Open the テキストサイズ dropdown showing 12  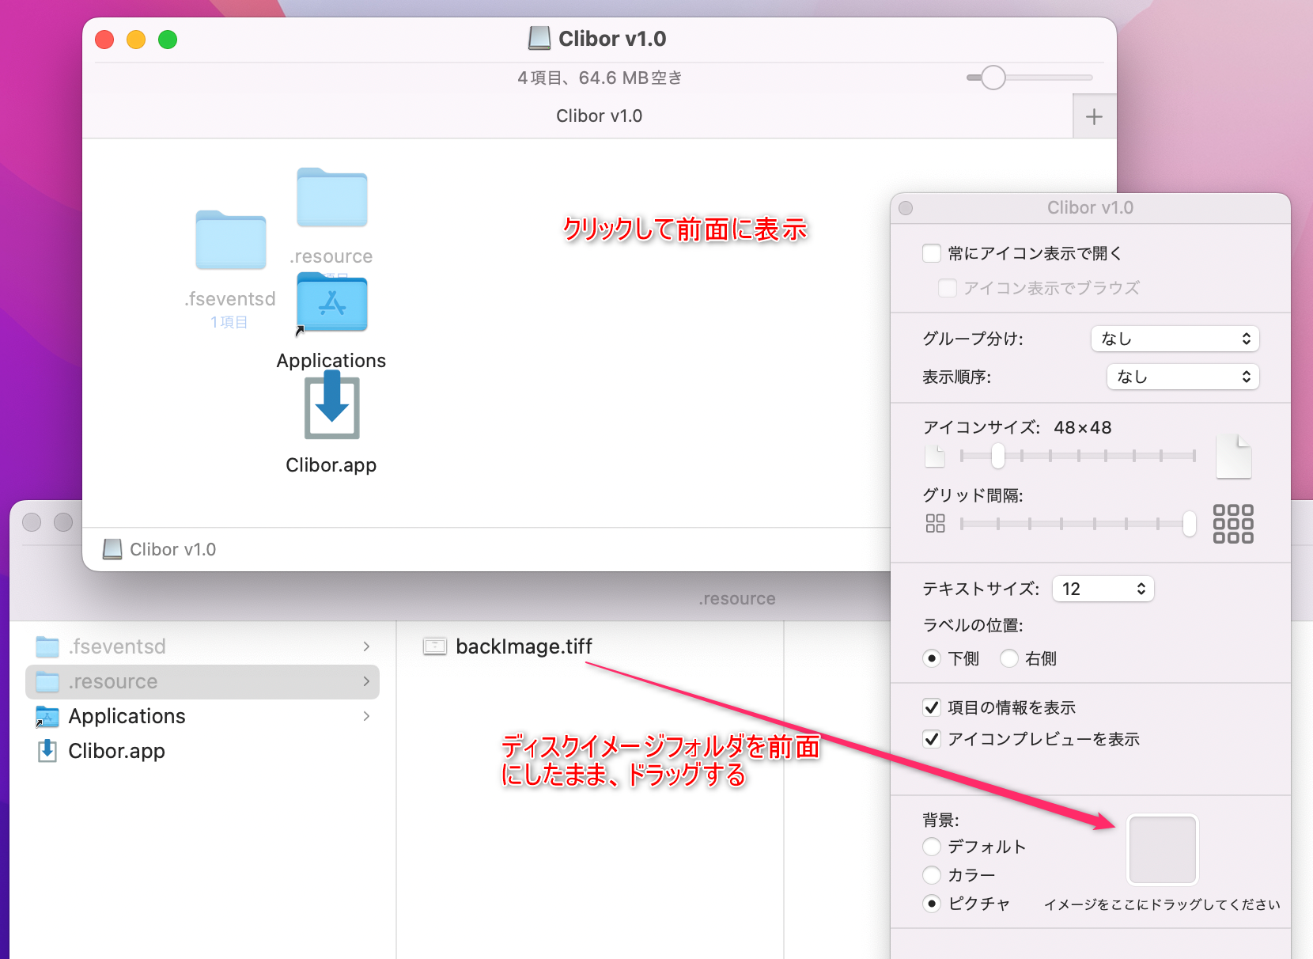[1103, 589]
